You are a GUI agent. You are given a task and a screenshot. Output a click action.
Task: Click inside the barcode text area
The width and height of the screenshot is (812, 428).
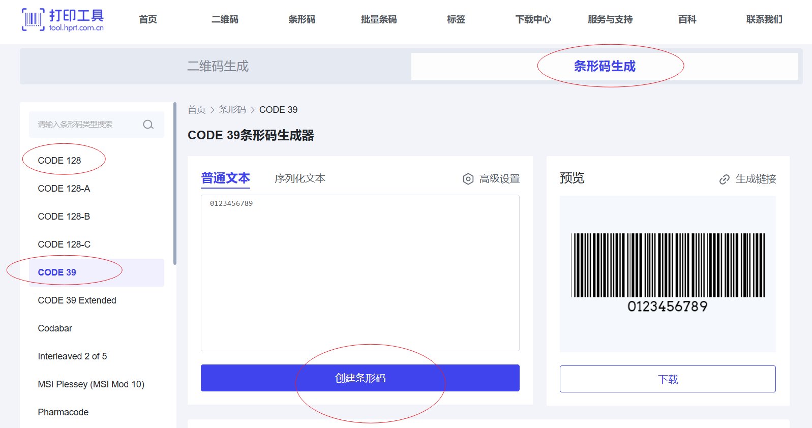click(360, 273)
